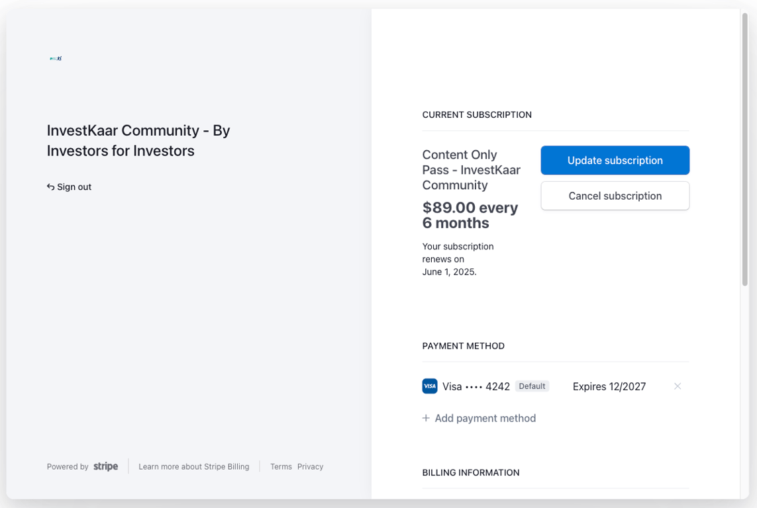Click the sign out arrow icon
The width and height of the screenshot is (757, 508).
pos(50,187)
